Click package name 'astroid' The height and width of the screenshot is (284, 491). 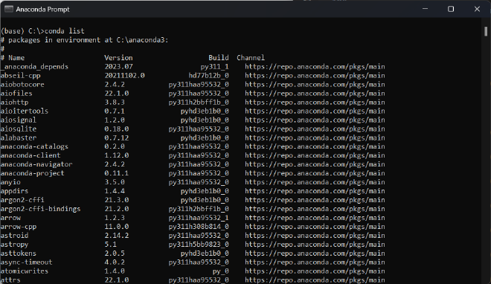14,236
